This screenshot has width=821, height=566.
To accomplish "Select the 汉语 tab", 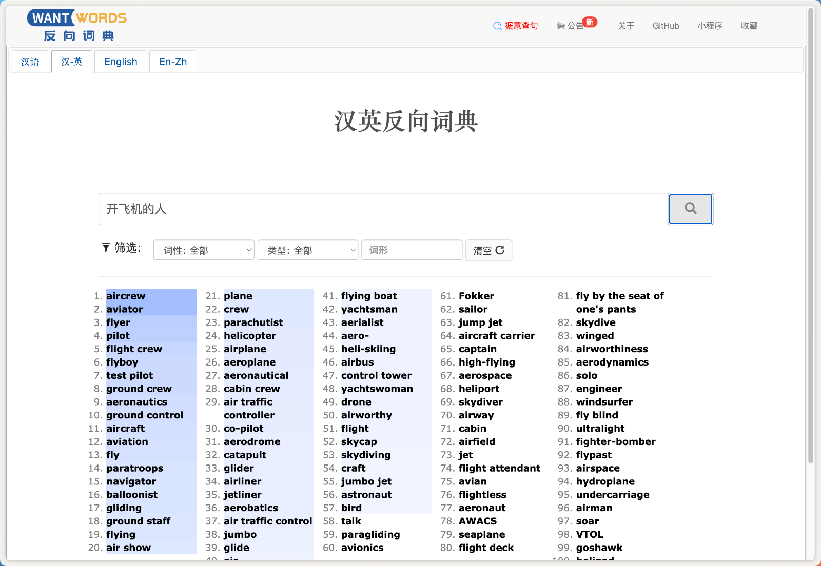I will [x=30, y=61].
